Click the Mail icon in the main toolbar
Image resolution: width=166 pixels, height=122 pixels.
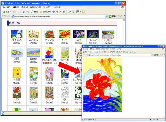tap(69, 12)
